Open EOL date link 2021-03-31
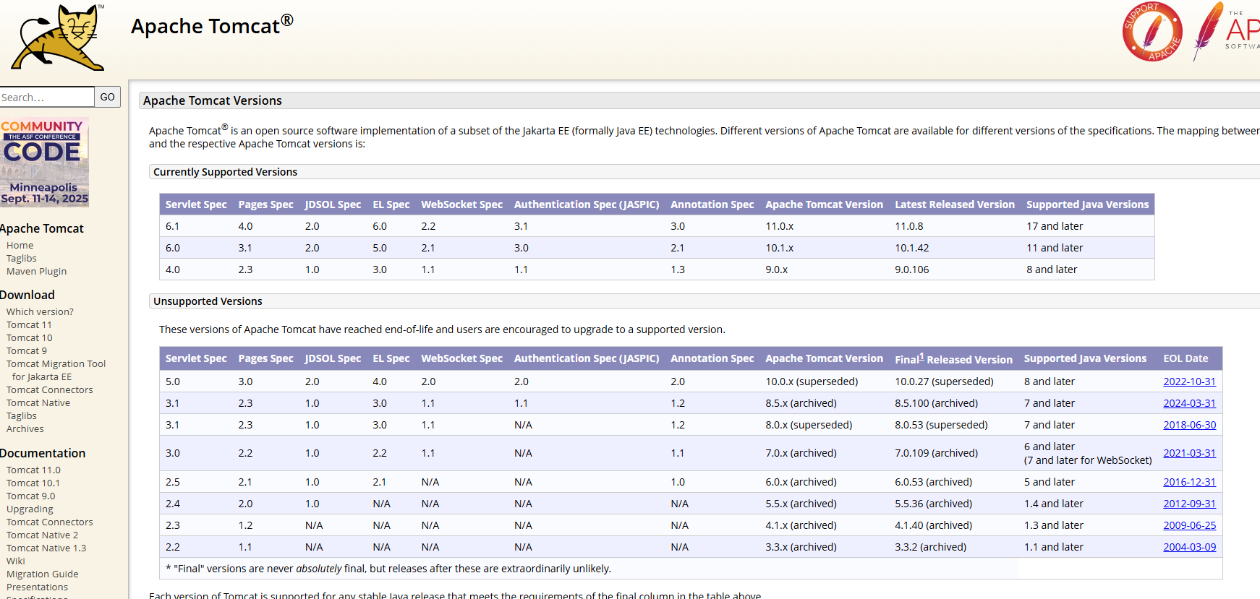This screenshot has height=599, width=1260. 1189,453
